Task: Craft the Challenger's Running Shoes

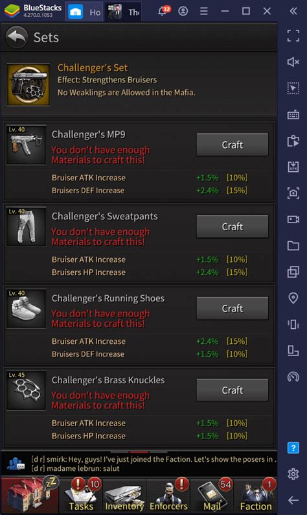Action: pos(233,308)
